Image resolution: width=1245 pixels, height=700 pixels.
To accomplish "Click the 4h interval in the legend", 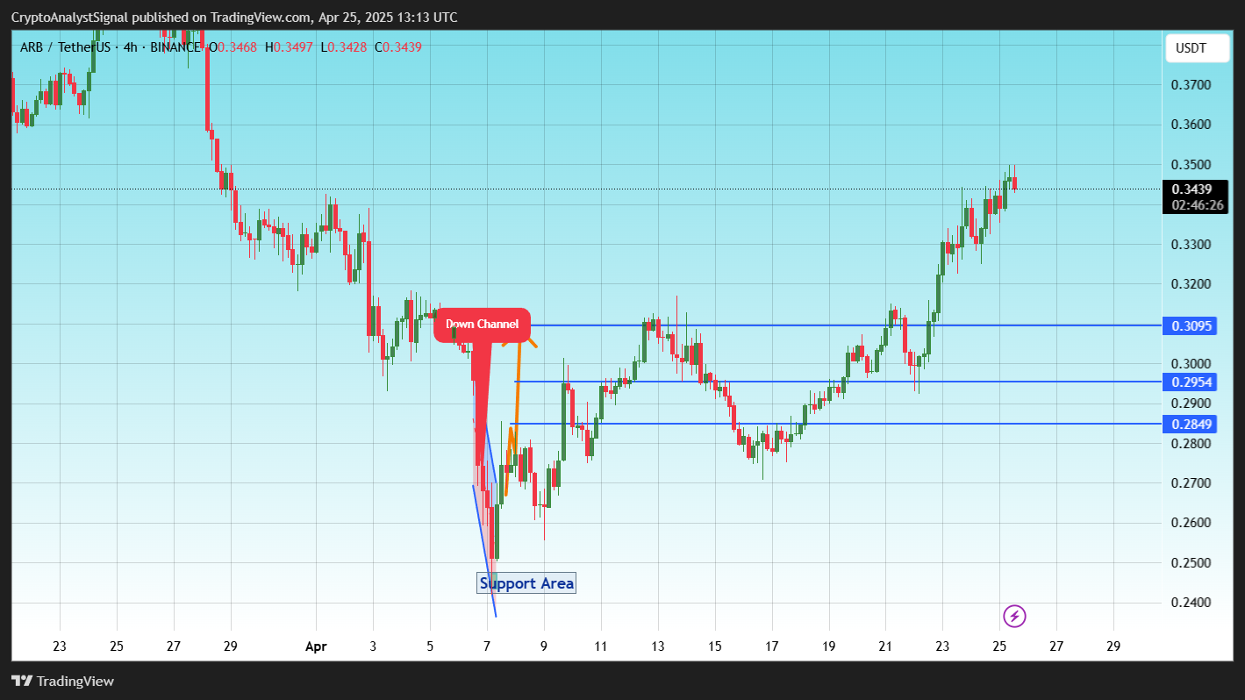I will click(130, 46).
